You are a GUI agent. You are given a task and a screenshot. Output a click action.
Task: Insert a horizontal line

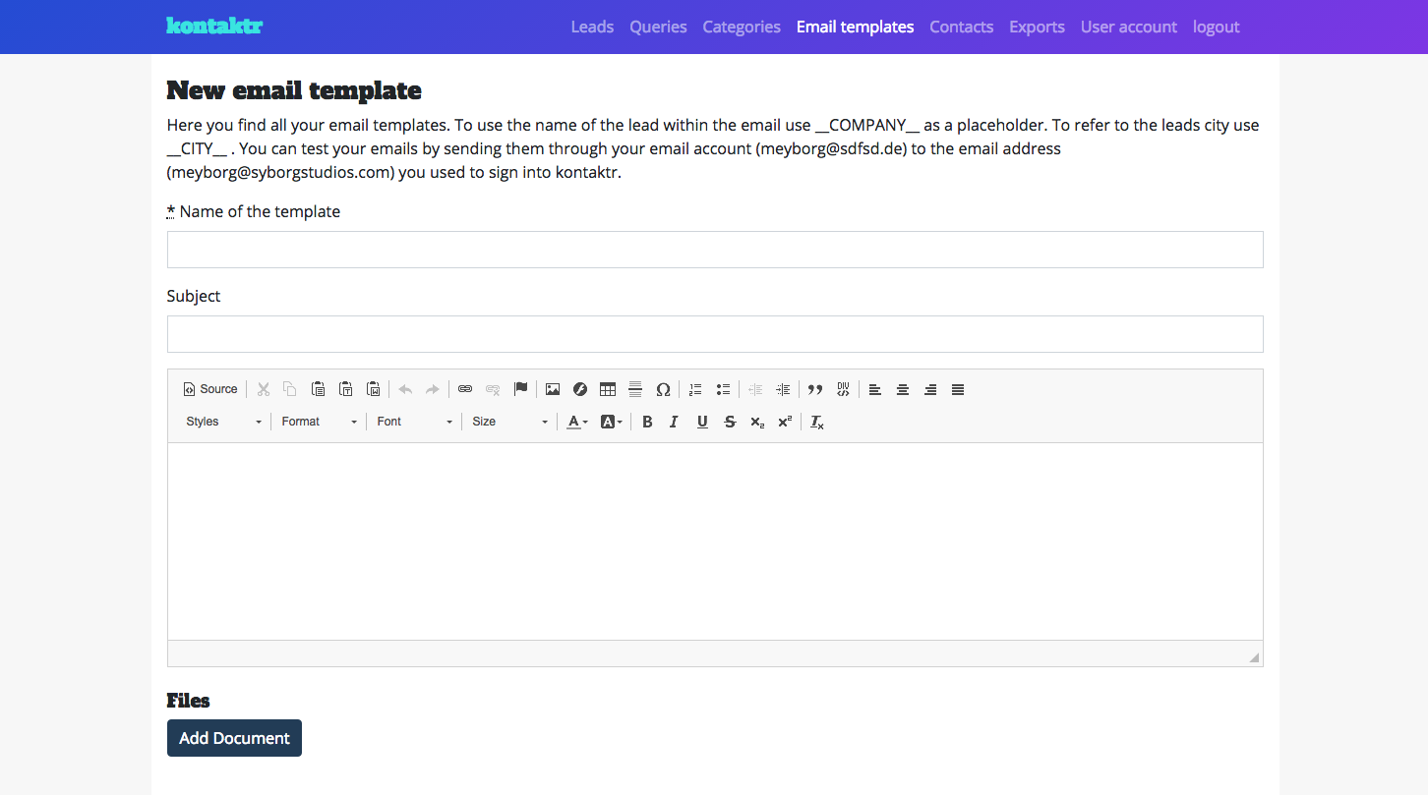(x=635, y=389)
